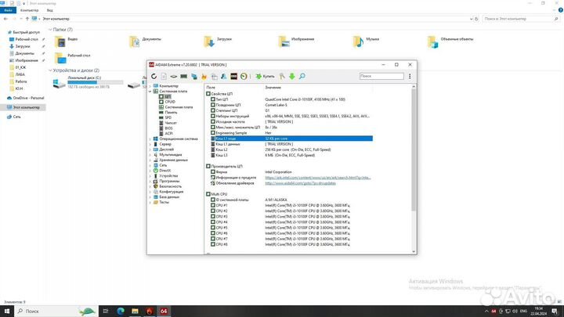
Task: Click the magnifier search icon in AIDA64 toolbar
Action: 302,76
